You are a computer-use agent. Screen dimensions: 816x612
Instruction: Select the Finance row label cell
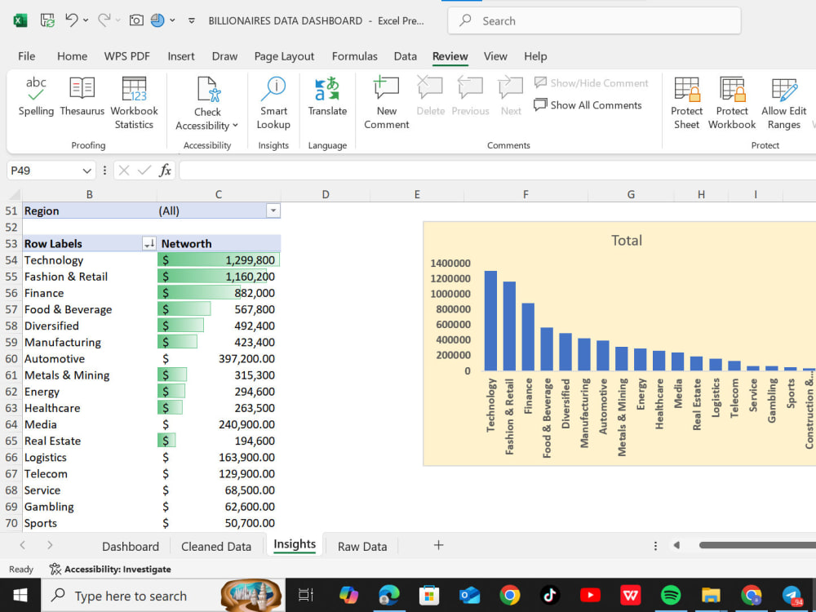(90, 293)
